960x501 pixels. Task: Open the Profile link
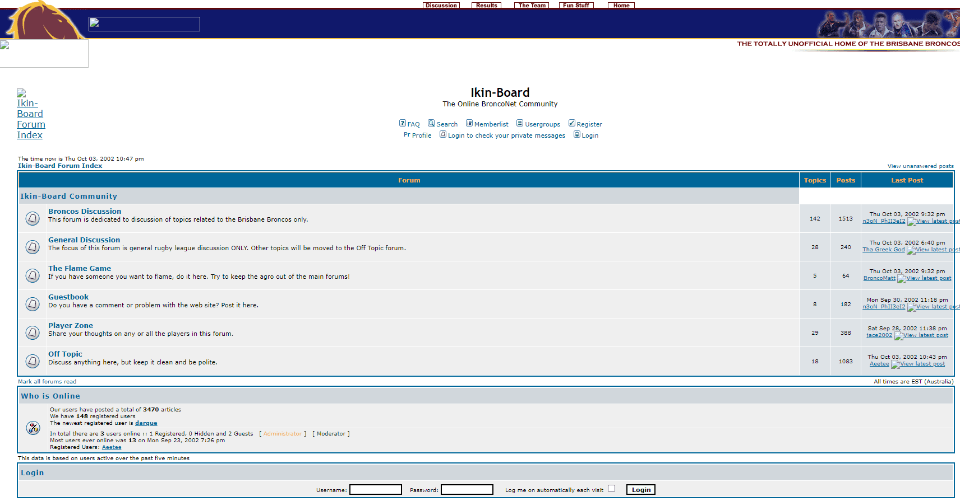coord(422,135)
